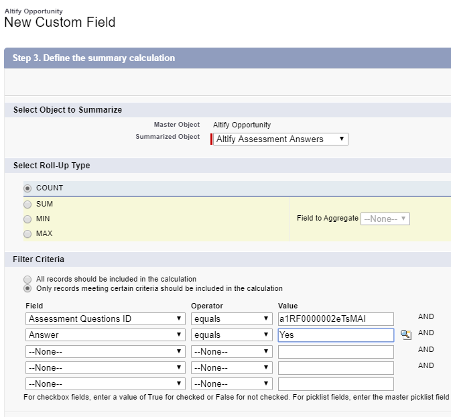Click 'Value' column header

[288, 306]
